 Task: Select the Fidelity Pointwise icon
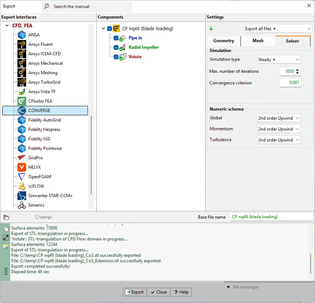pos(22,148)
